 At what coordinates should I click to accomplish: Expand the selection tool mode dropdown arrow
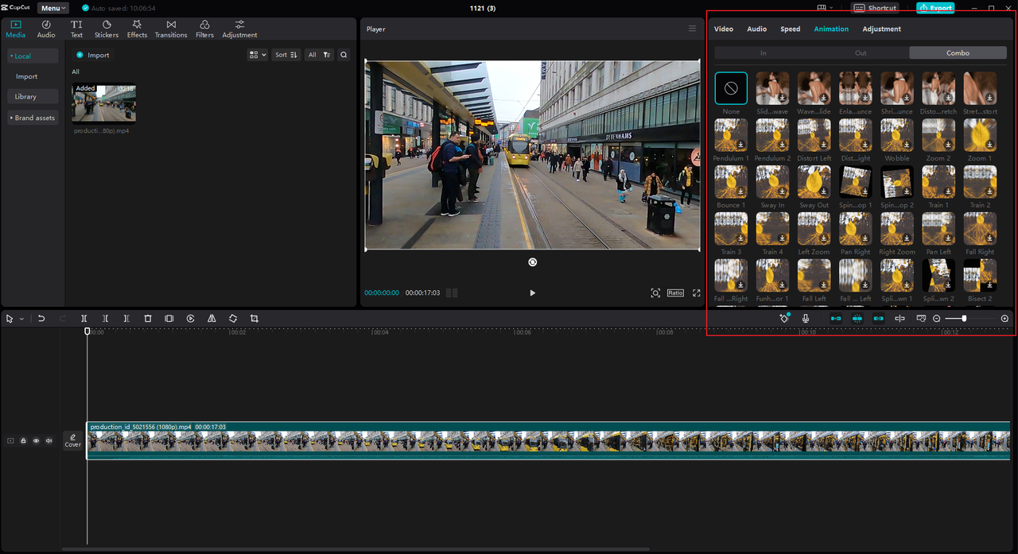pos(21,319)
